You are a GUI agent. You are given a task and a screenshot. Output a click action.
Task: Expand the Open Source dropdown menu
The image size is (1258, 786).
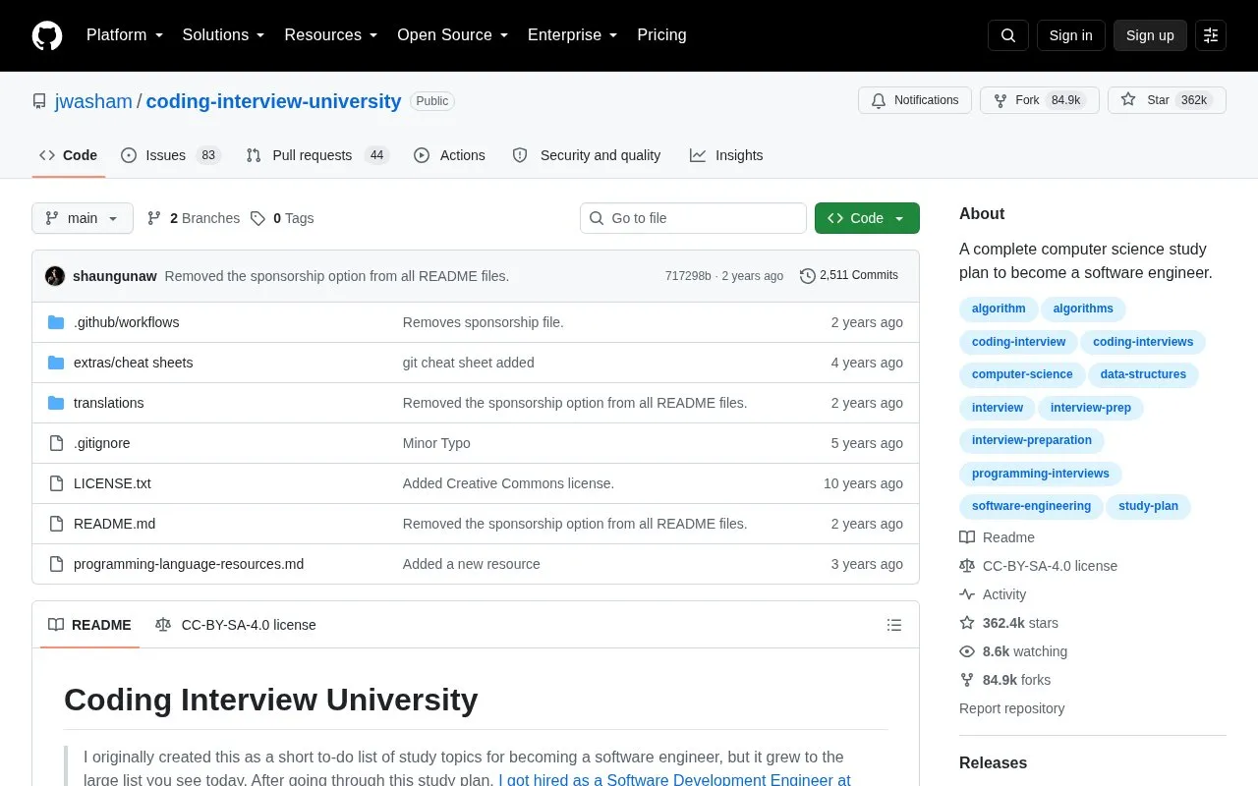(453, 35)
